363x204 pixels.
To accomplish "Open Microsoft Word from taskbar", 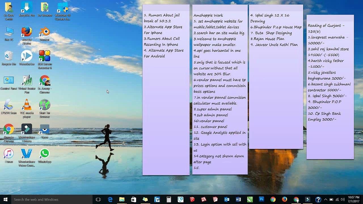I will 238,199.
